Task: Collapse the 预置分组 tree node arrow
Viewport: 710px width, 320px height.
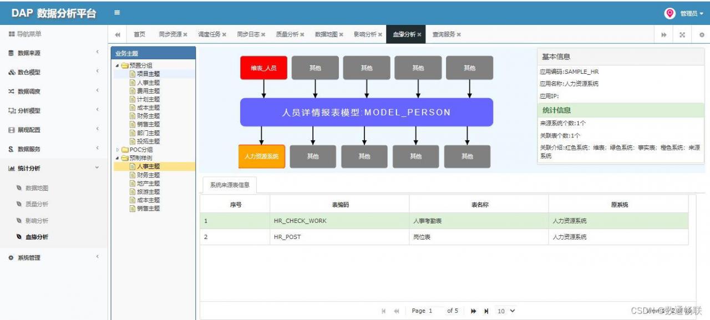Action: [x=117, y=65]
